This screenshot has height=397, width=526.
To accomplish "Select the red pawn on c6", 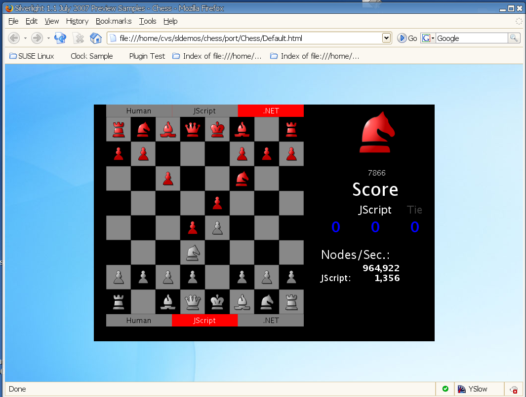I will pyautogui.click(x=168, y=179).
